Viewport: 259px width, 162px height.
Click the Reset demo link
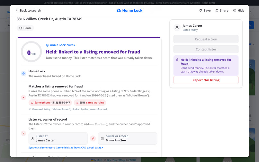pos(209,3)
